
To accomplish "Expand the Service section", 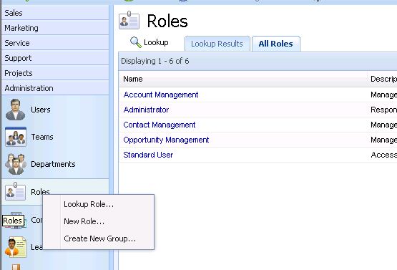I will [x=55, y=43].
